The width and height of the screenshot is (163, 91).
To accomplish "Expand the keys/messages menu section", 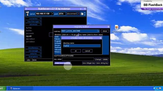I will [x=33, y=21].
